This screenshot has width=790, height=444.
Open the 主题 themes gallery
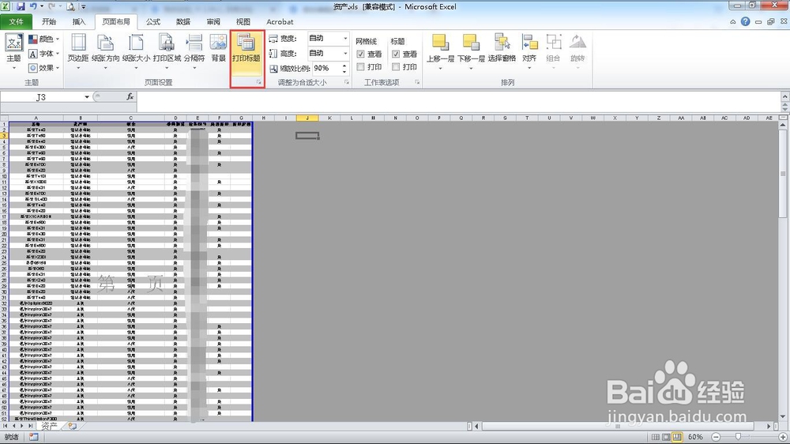(x=13, y=52)
